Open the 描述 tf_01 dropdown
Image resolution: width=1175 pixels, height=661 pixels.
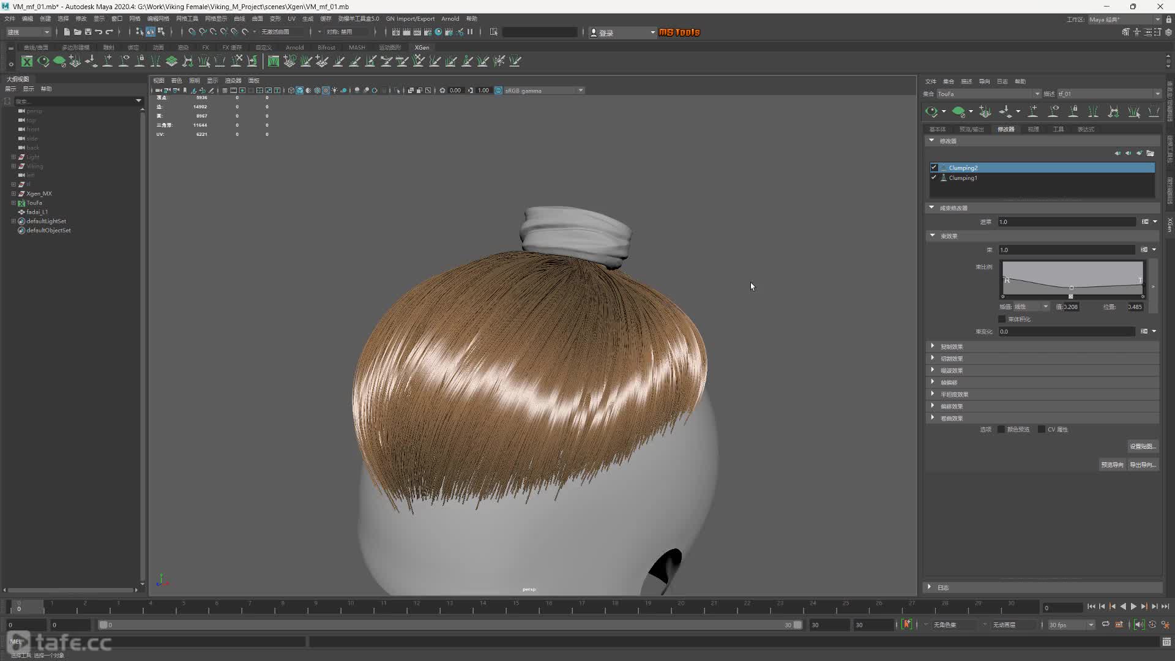1109,94
